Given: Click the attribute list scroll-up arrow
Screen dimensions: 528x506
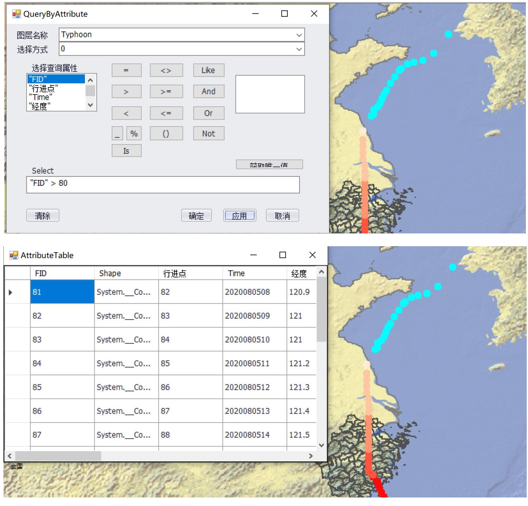Looking at the screenshot, I should click(x=90, y=80).
